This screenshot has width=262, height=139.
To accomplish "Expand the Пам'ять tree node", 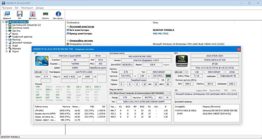I will pyautogui.click(x=7, y=31).
